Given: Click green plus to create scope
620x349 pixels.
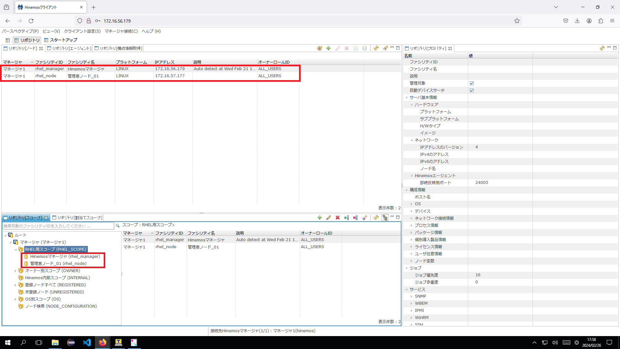Looking at the screenshot, I should pos(320,217).
